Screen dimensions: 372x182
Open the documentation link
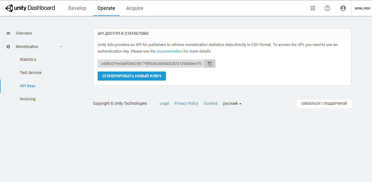169,51
